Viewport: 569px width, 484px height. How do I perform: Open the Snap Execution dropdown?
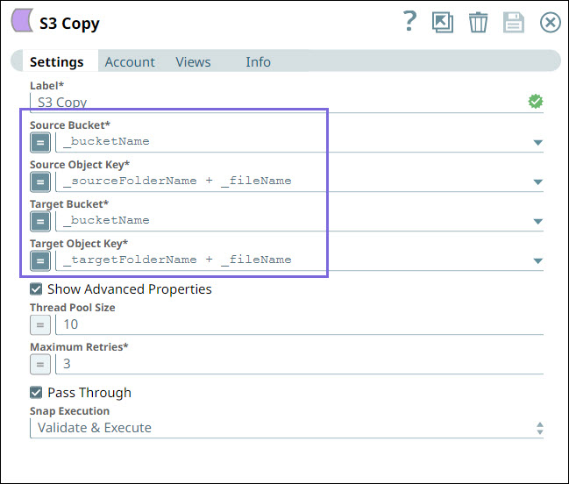point(289,428)
